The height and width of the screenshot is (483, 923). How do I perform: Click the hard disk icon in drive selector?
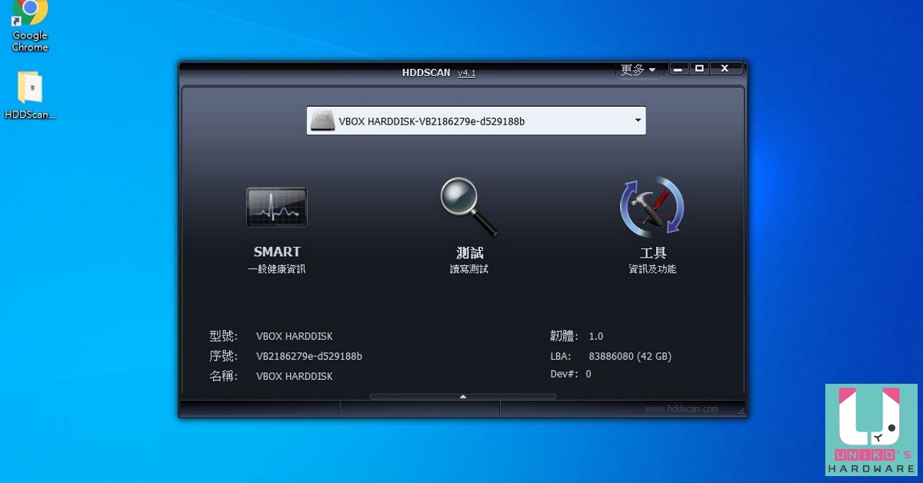coord(323,121)
